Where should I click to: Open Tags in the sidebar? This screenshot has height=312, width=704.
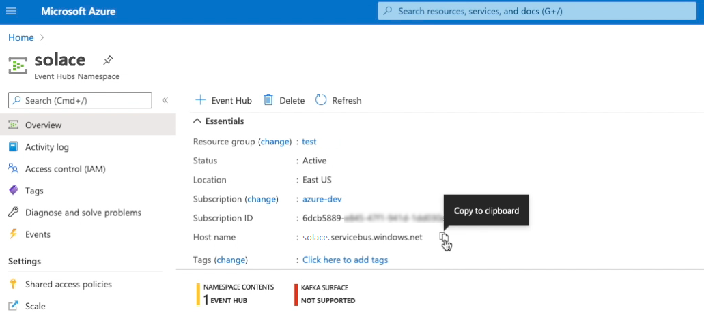[34, 191]
